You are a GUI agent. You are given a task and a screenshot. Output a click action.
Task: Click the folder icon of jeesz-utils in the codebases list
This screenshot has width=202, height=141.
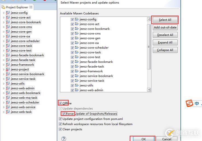[x=77, y=85]
